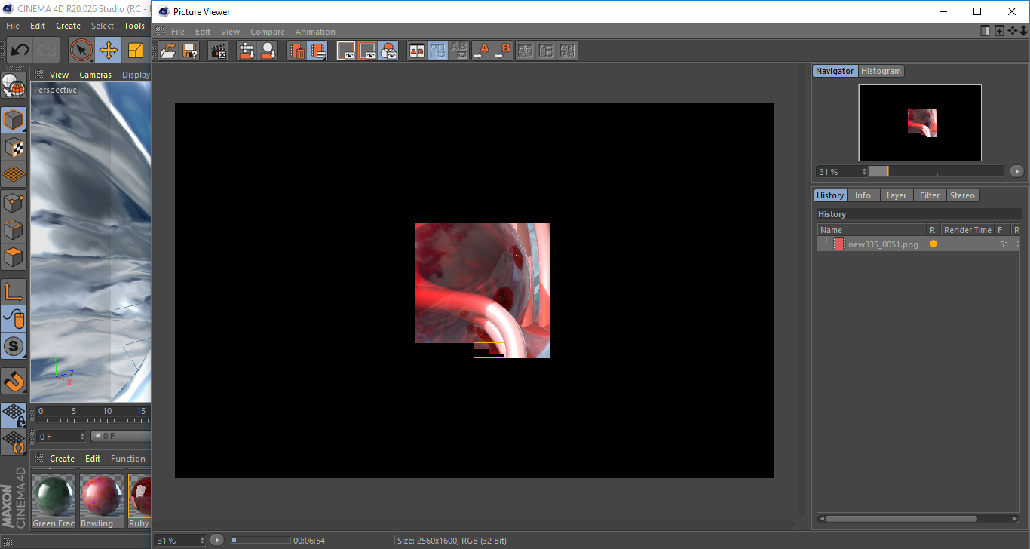Set image as A

tap(482, 51)
